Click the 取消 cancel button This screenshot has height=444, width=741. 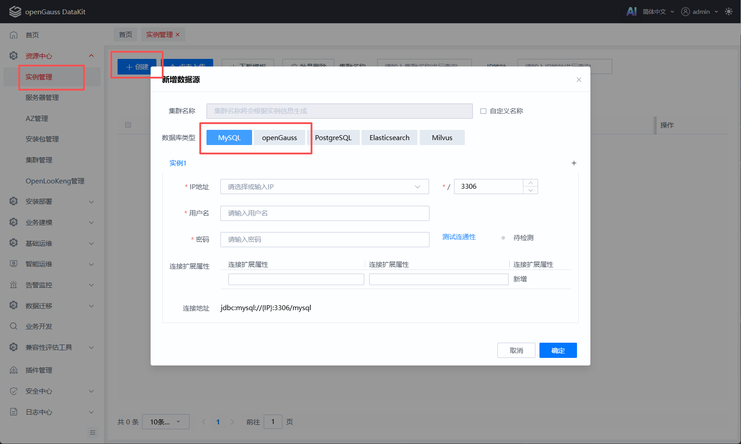[516, 350]
